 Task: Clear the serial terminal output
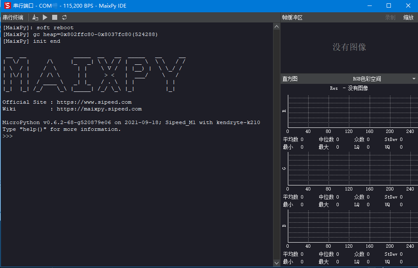tap(35, 17)
